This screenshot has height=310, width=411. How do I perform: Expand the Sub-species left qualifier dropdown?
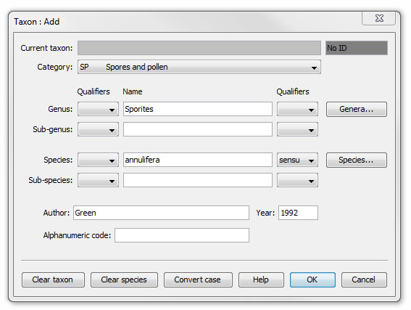point(98,180)
